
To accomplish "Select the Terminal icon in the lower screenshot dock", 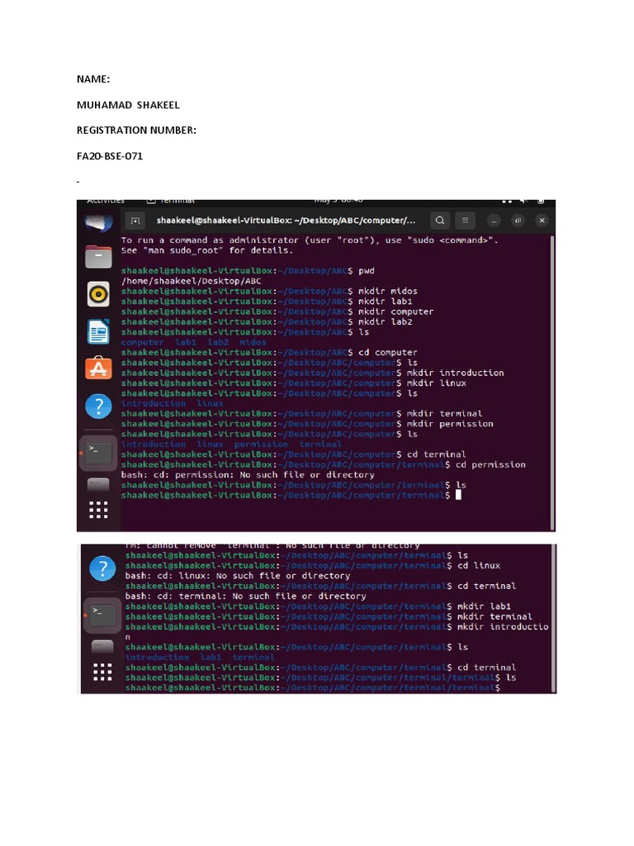I will (102, 615).
